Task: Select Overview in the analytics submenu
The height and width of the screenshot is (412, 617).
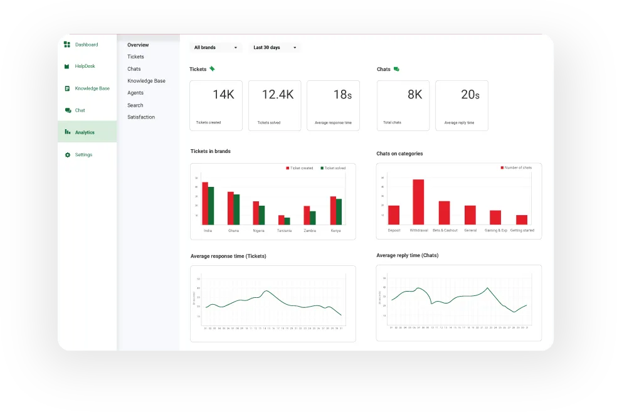Action: coord(138,45)
